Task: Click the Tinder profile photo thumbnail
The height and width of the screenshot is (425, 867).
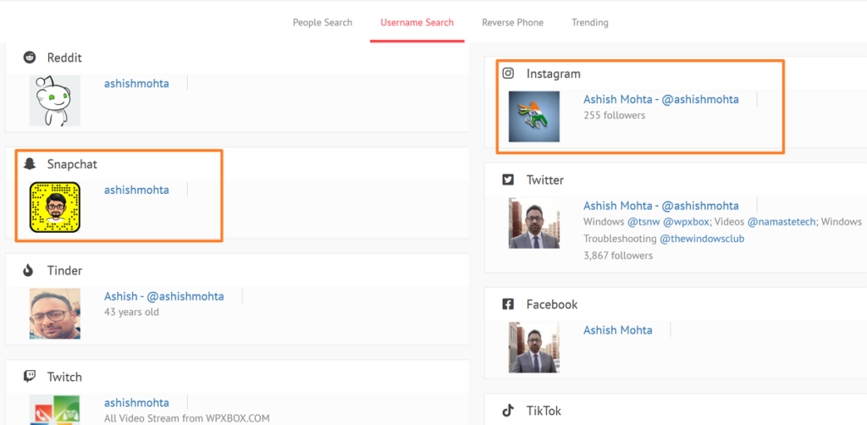Action: pyautogui.click(x=55, y=313)
